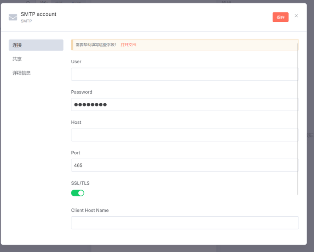Click the dialog's vertical scrollbar
The height and width of the screenshot is (252, 314).
click(x=298, y=118)
